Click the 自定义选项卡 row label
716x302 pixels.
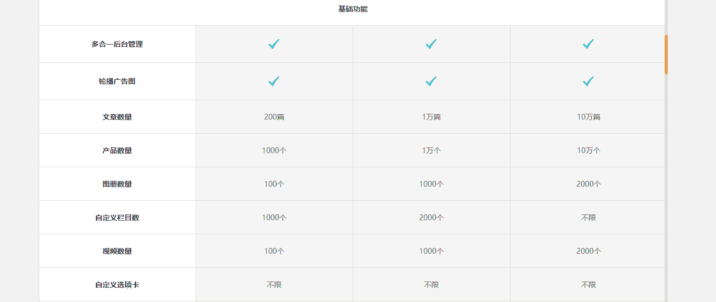click(x=117, y=285)
